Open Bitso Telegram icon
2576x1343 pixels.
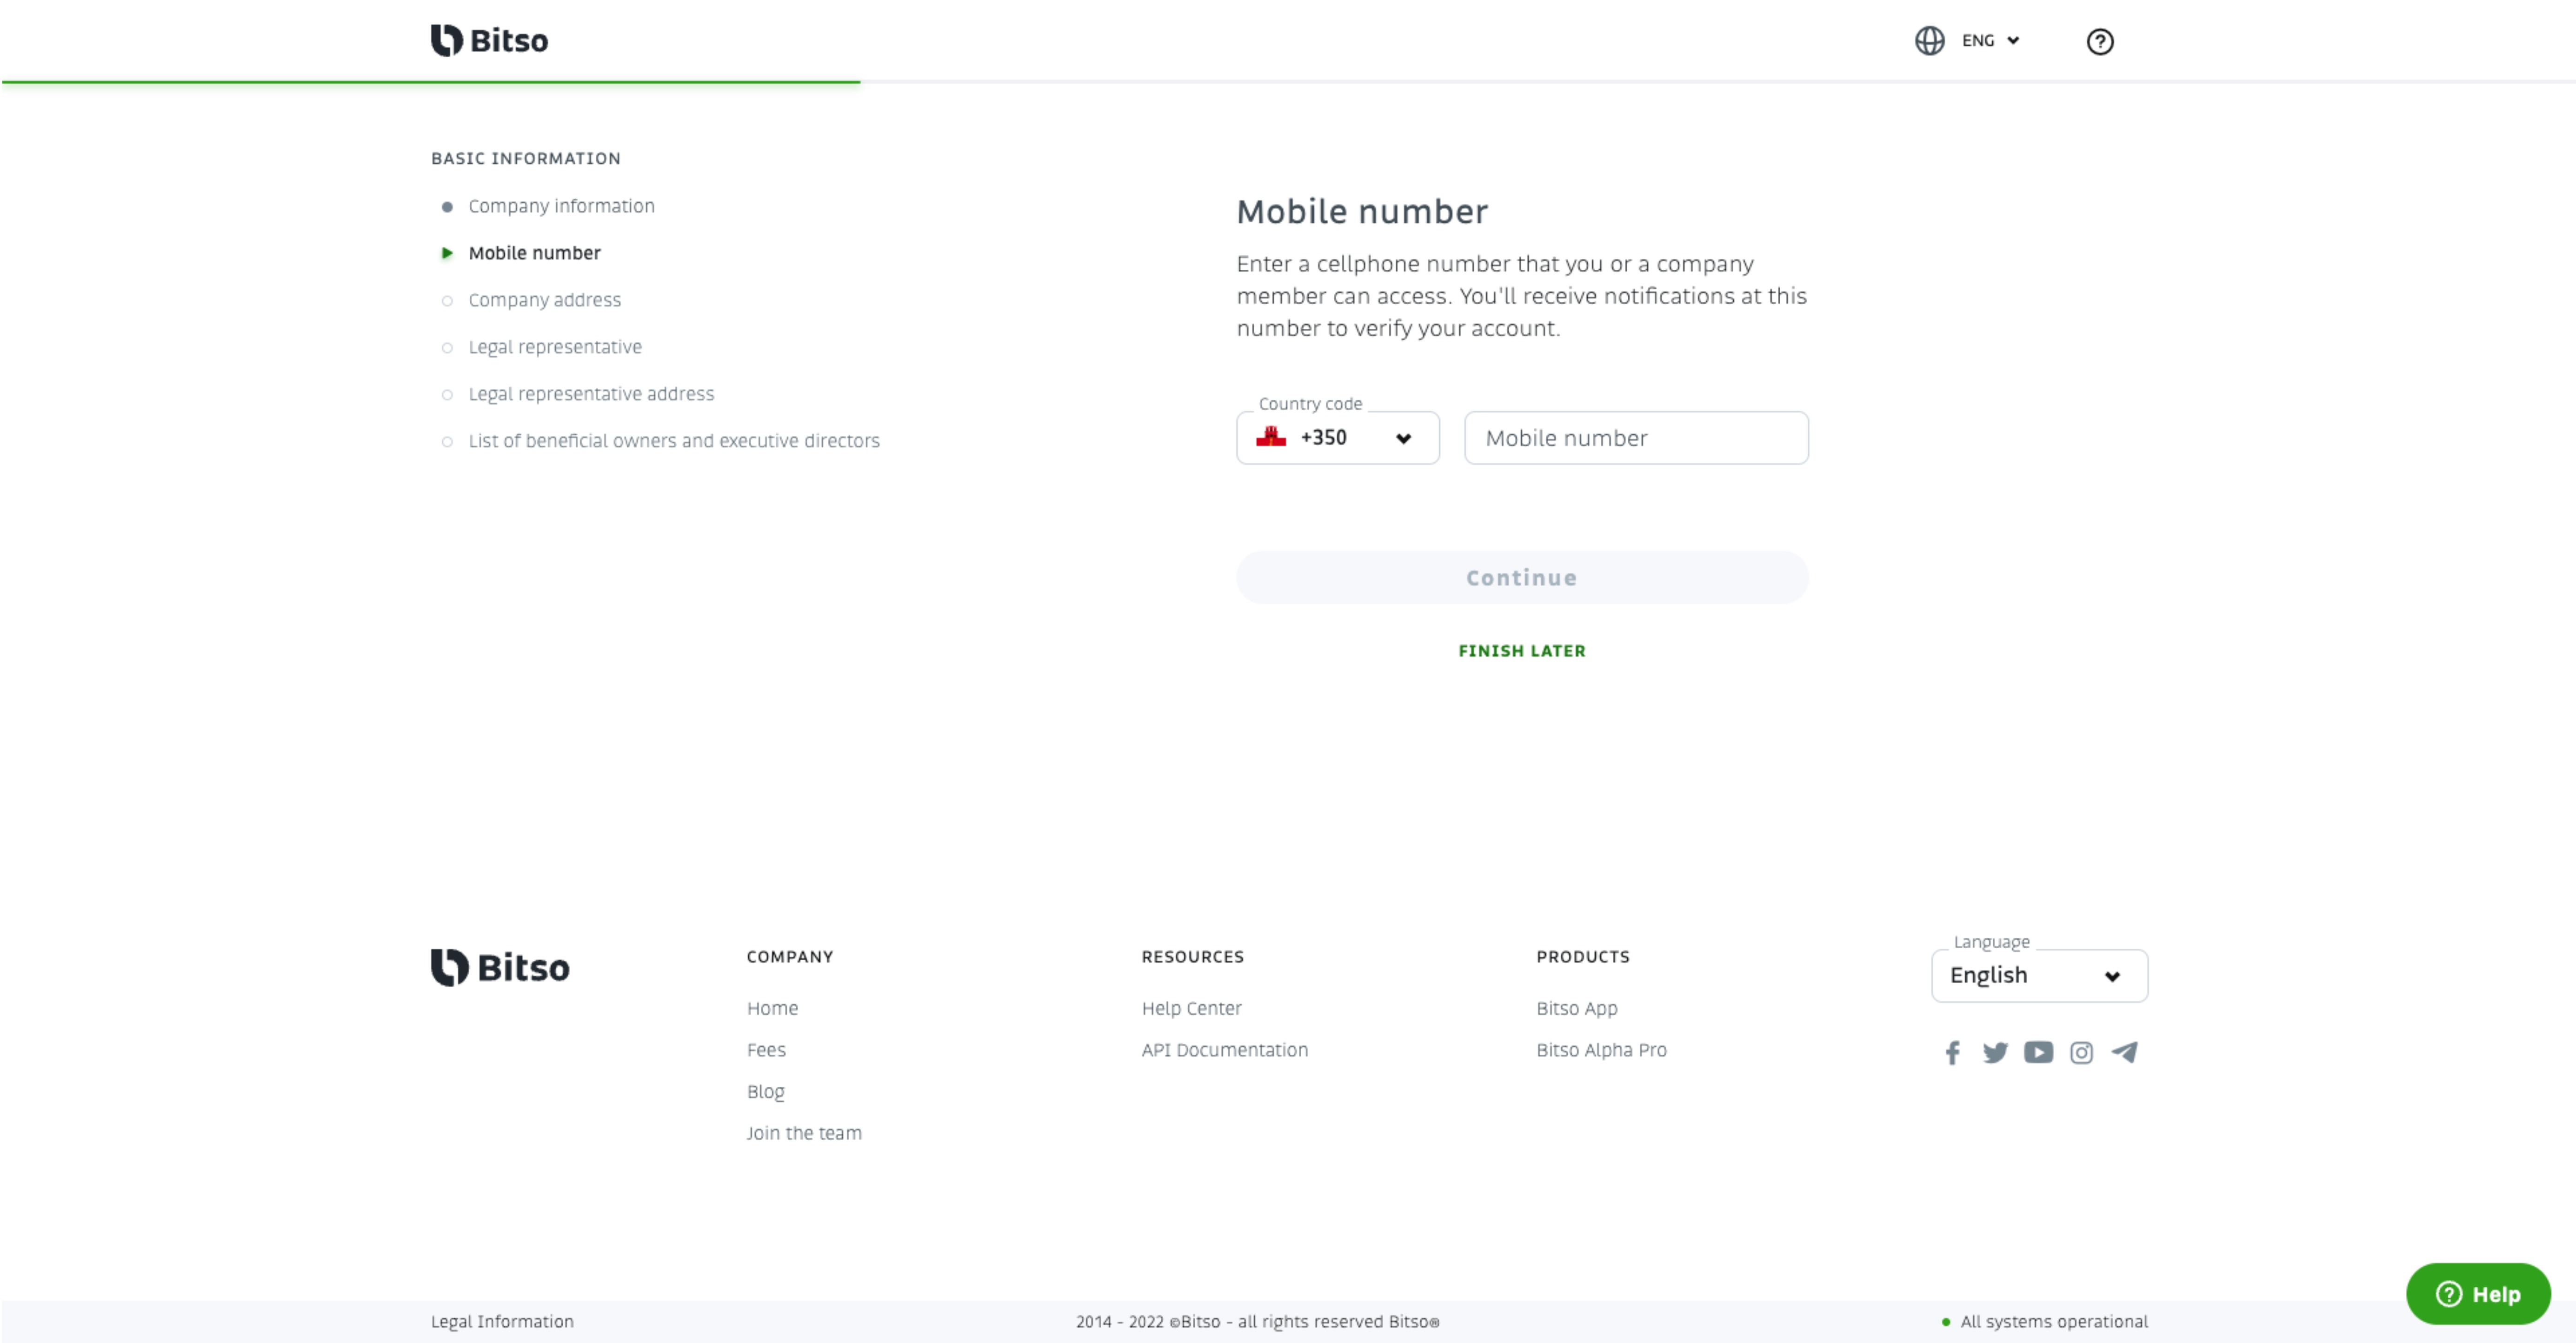coord(2124,1052)
